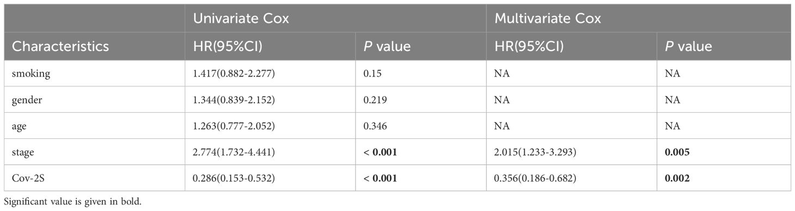
Task: Select the Multivariate Cox header cell
Action: click(x=639, y=18)
